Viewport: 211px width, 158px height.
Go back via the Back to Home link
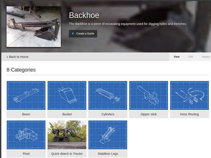(17, 57)
